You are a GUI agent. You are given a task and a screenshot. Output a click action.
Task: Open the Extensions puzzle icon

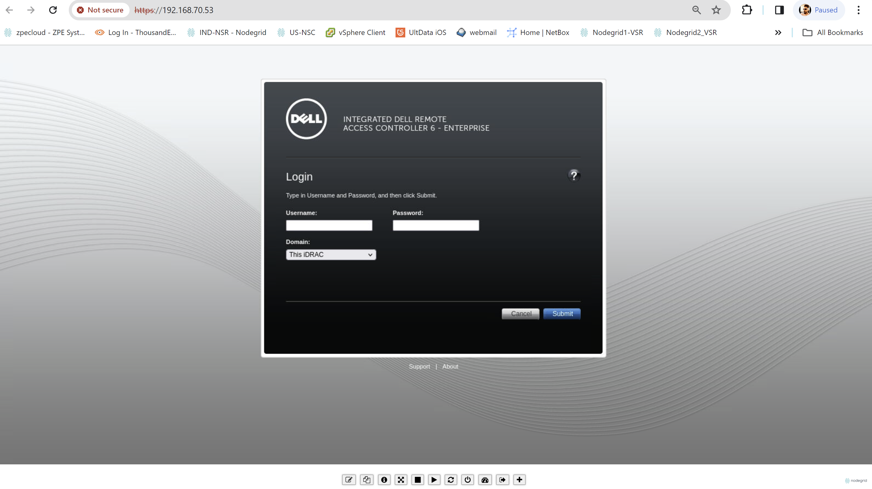747,10
